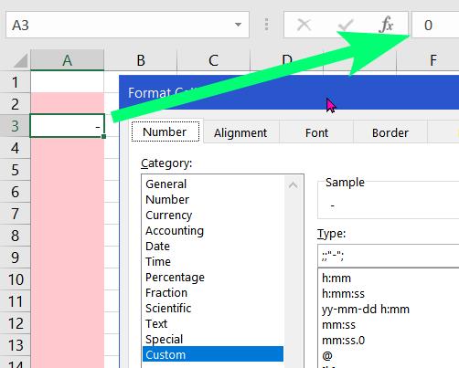Screen dimensions: 459x368
Task: Click the Type format code input field
Action: coord(388,256)
